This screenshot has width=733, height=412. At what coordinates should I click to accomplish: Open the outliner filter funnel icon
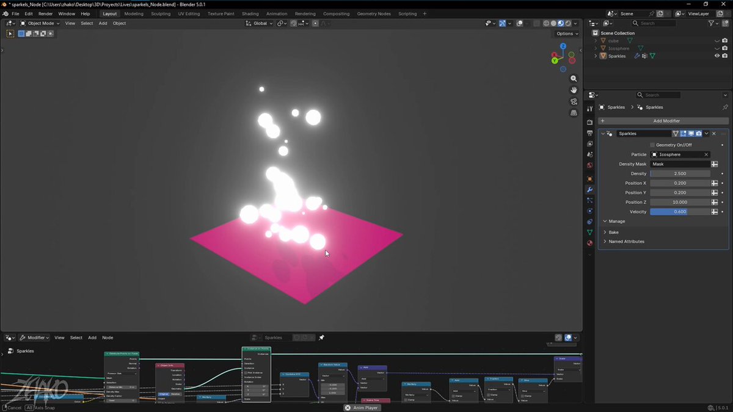[x=712, y=23]
